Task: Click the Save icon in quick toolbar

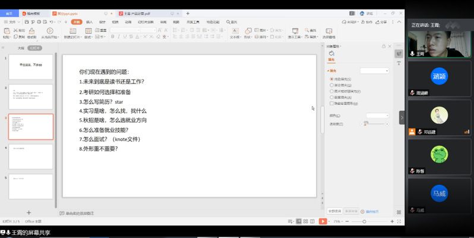Action: (x=27, y=22)
